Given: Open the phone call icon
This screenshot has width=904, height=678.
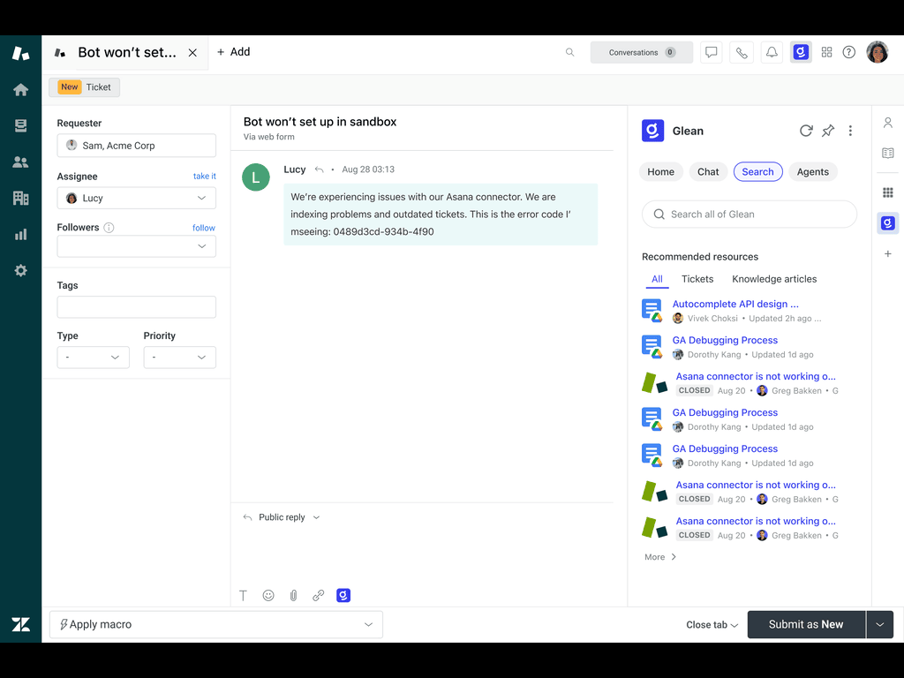Looking at the screenshot, I should pyautogui.click(x=742, y=52).
